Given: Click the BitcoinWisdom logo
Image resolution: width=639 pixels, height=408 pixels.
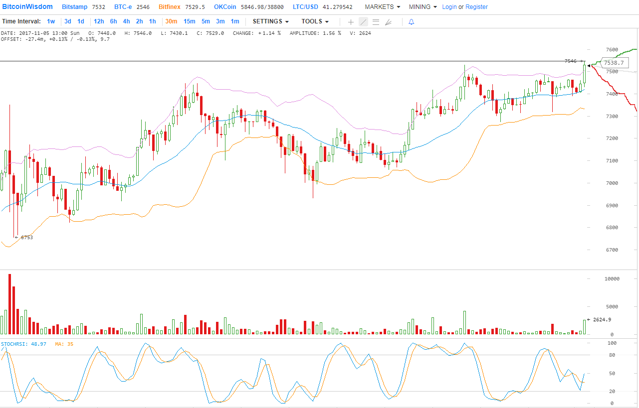Looking at the screenshot, I should coord(27,7).
